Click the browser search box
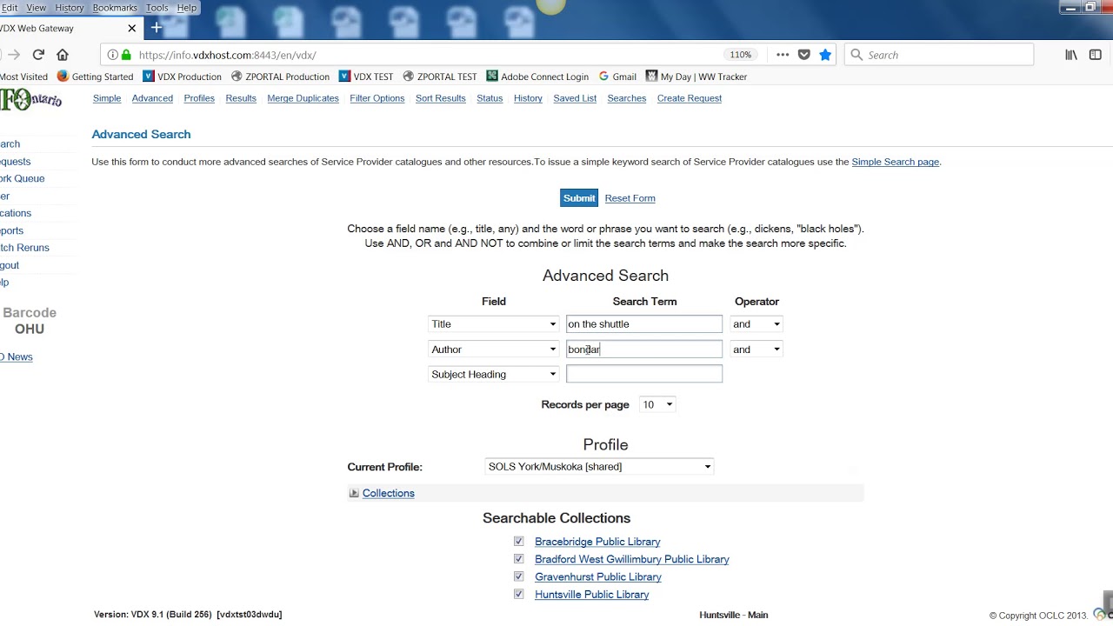1113x626 pixels. [939, 55]
